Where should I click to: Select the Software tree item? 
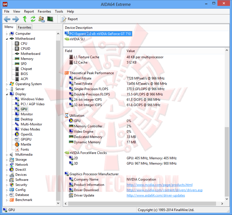click(22, 180)
